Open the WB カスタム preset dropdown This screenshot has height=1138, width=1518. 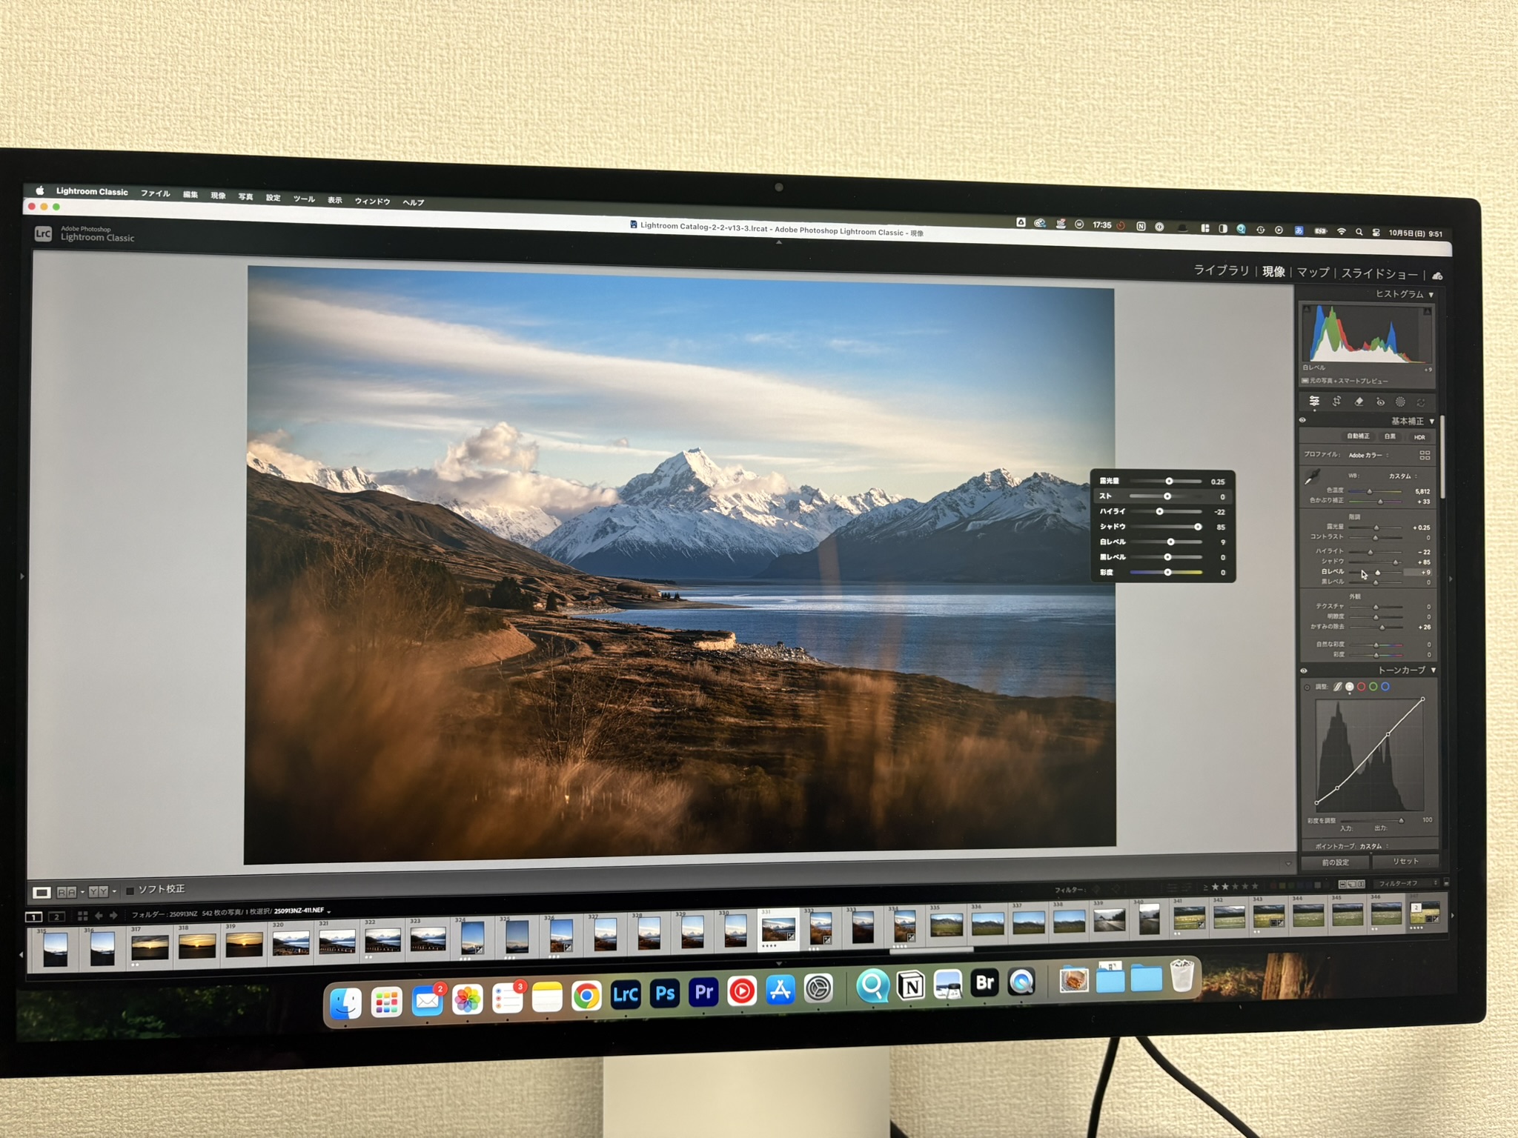[x=1402, y=476]
